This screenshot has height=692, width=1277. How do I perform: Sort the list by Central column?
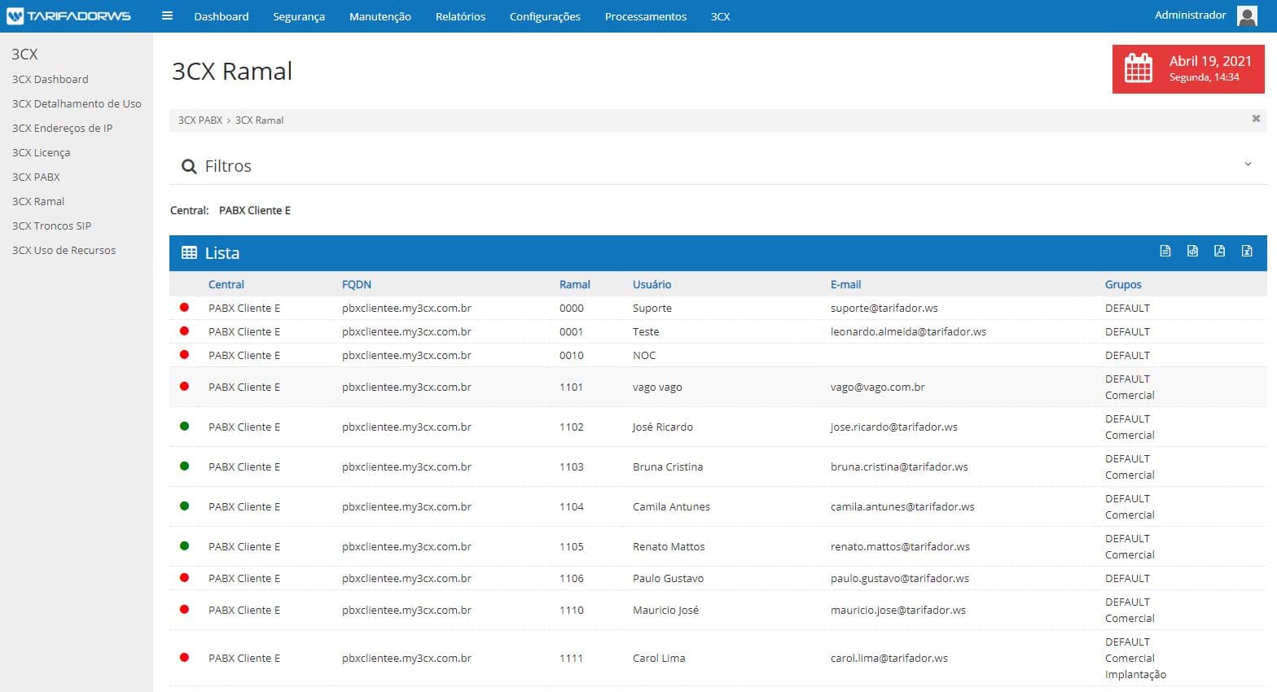pos(226,284)
